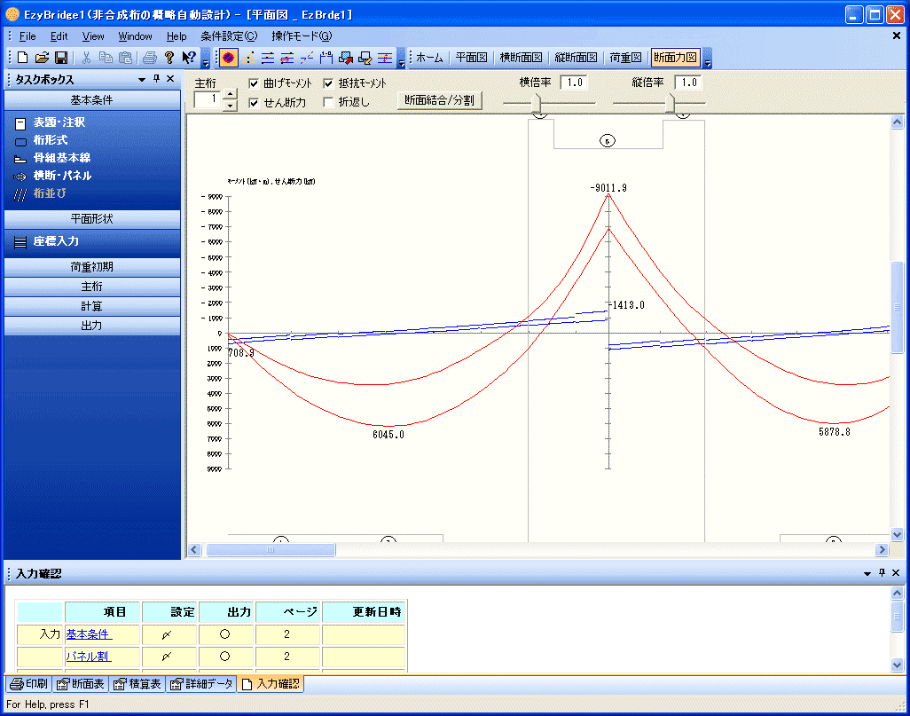Open the タスクボックス panel dropdown arrow

click(x=142, y=80)
